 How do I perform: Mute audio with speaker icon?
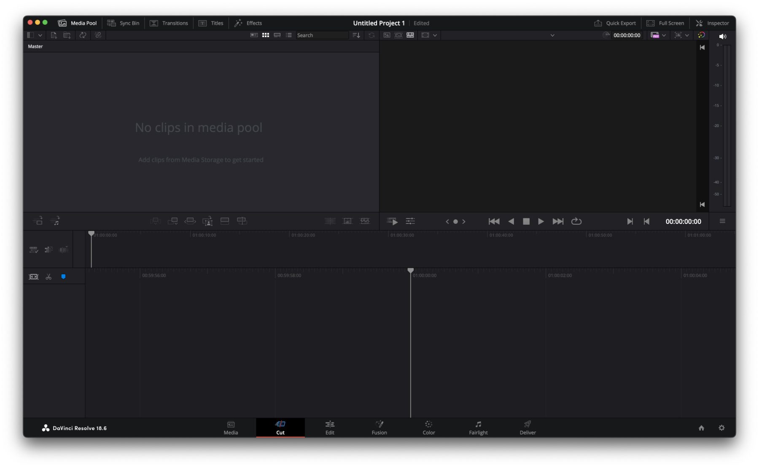point(722,37)
